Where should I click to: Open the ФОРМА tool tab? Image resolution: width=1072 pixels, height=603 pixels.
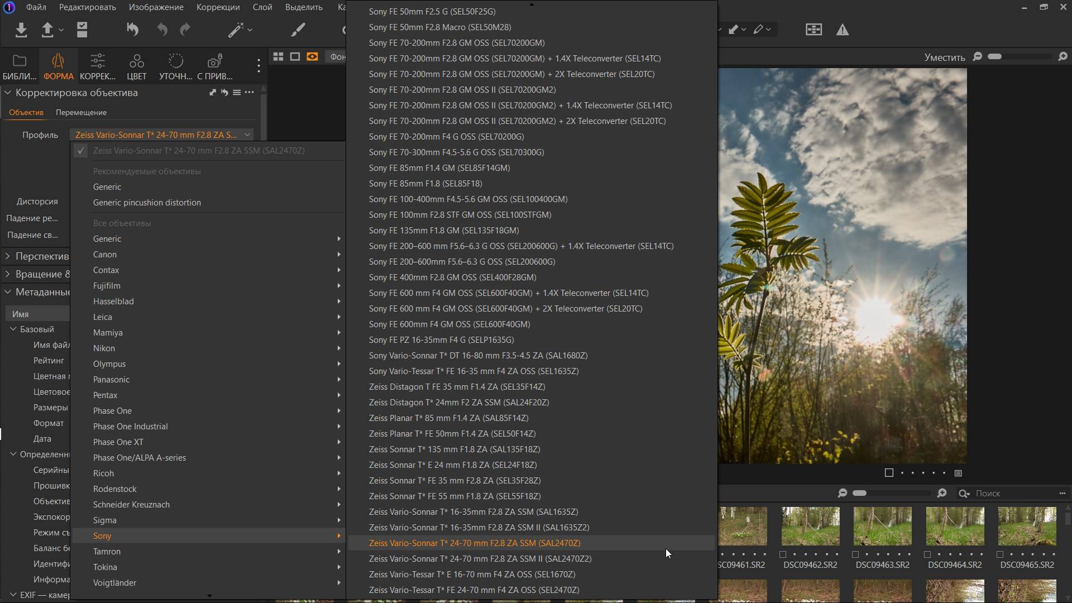point(58,66)
